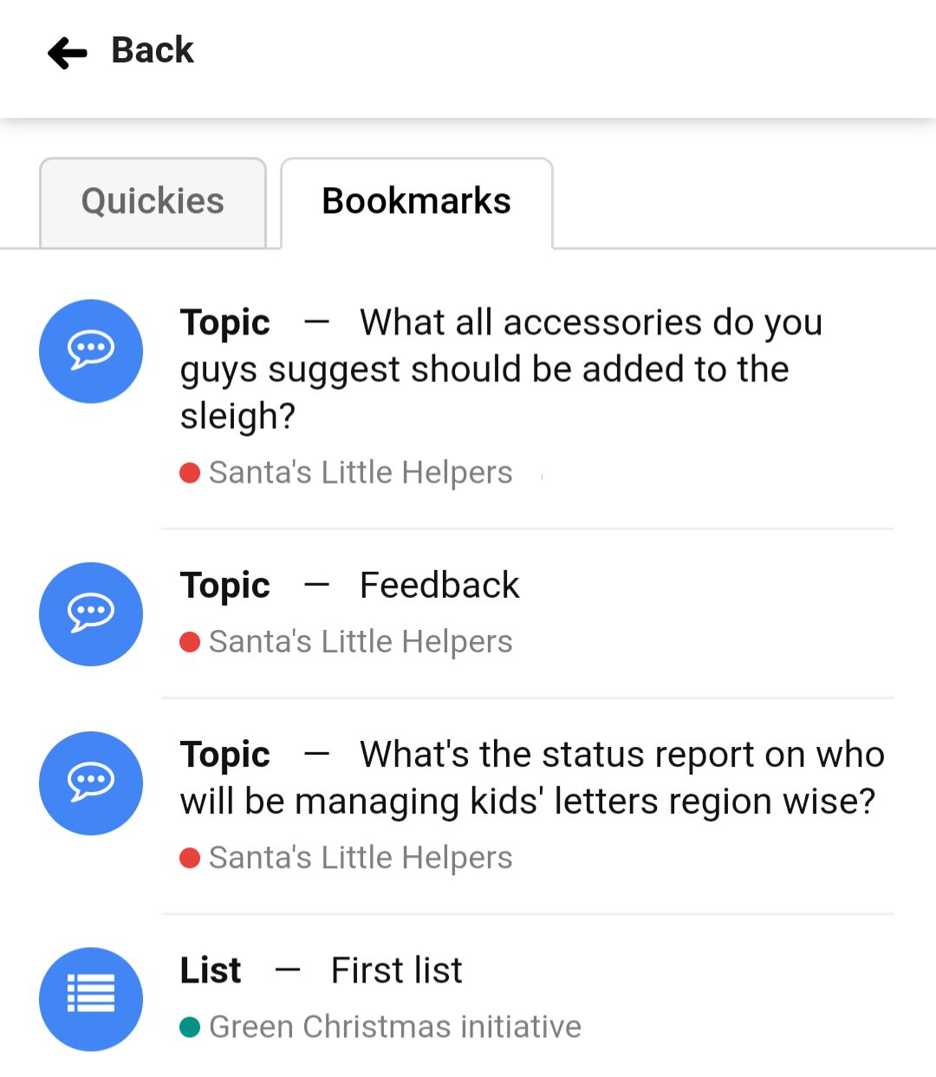Tap Green Christmas initiative label
This screenshot has height=1077, width=936.
pos(395,1027)
